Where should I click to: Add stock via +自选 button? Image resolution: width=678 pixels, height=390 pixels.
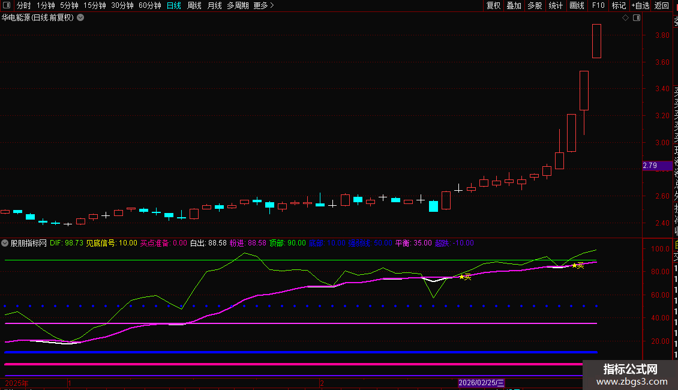pos(640,5)
